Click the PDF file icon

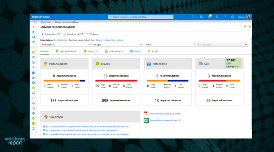tap(146, 114)
